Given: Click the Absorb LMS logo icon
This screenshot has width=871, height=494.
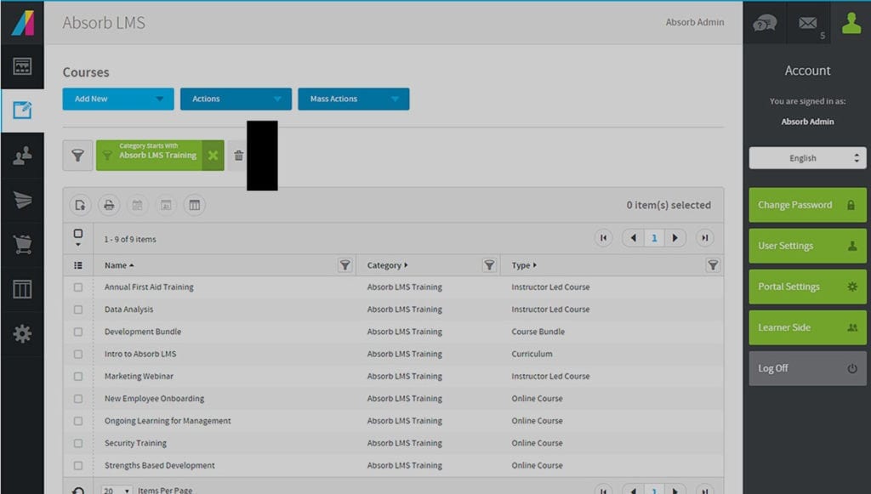Looking at the screenshot, I should coord(23,23).
